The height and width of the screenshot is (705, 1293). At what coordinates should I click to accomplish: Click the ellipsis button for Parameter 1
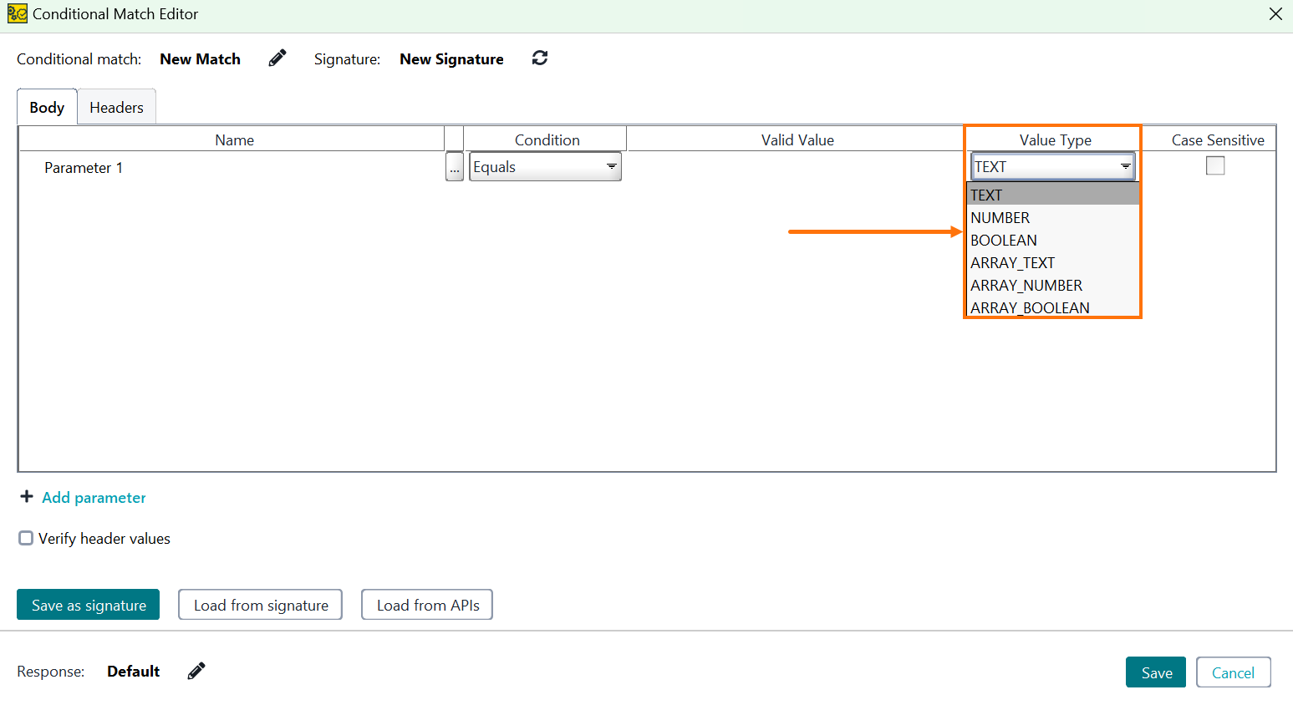pyautogui.click(x=454, y=166)
